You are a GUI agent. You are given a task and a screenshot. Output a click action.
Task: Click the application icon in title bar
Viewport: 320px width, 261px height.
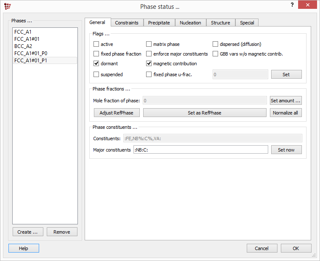point(7,6)
